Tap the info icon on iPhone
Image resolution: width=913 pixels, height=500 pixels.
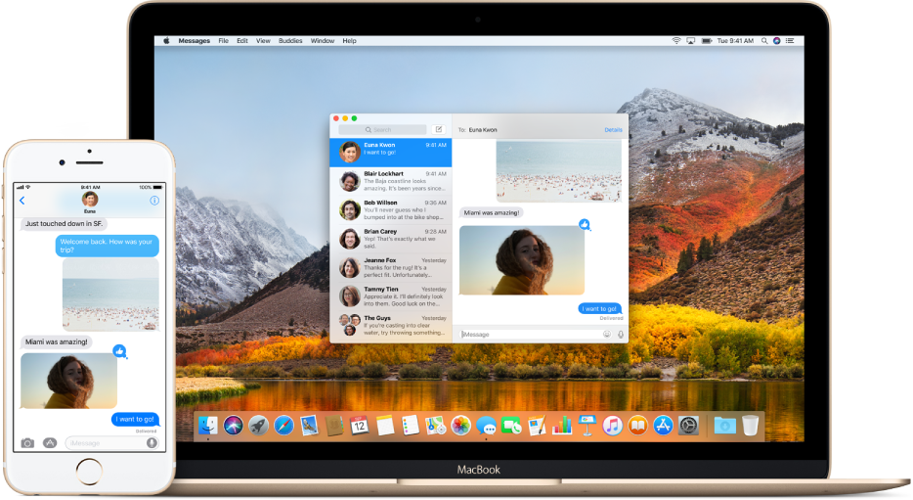(154, 201)
